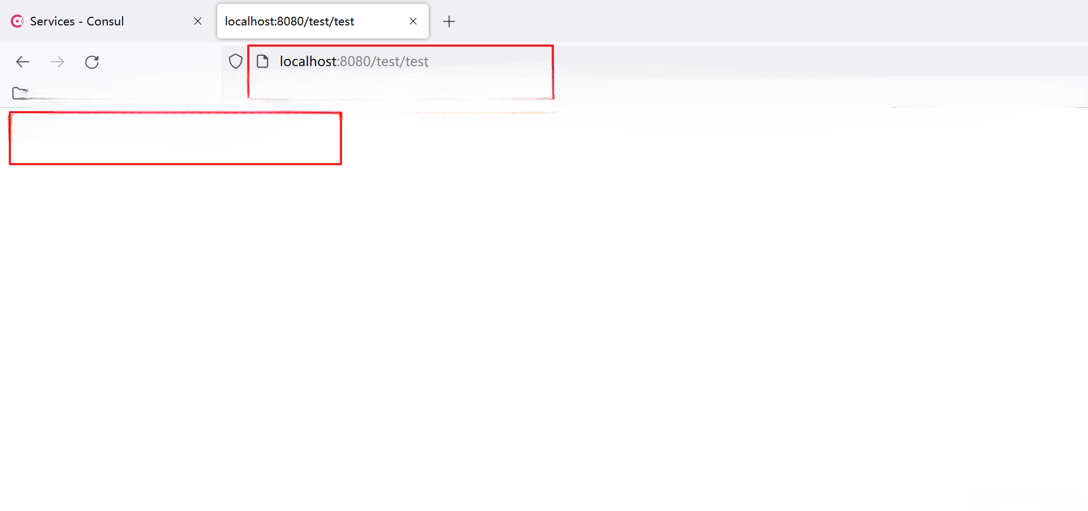Focus the address bar URL text
This screenshot has height=511, width=1088.
point(354,61)
